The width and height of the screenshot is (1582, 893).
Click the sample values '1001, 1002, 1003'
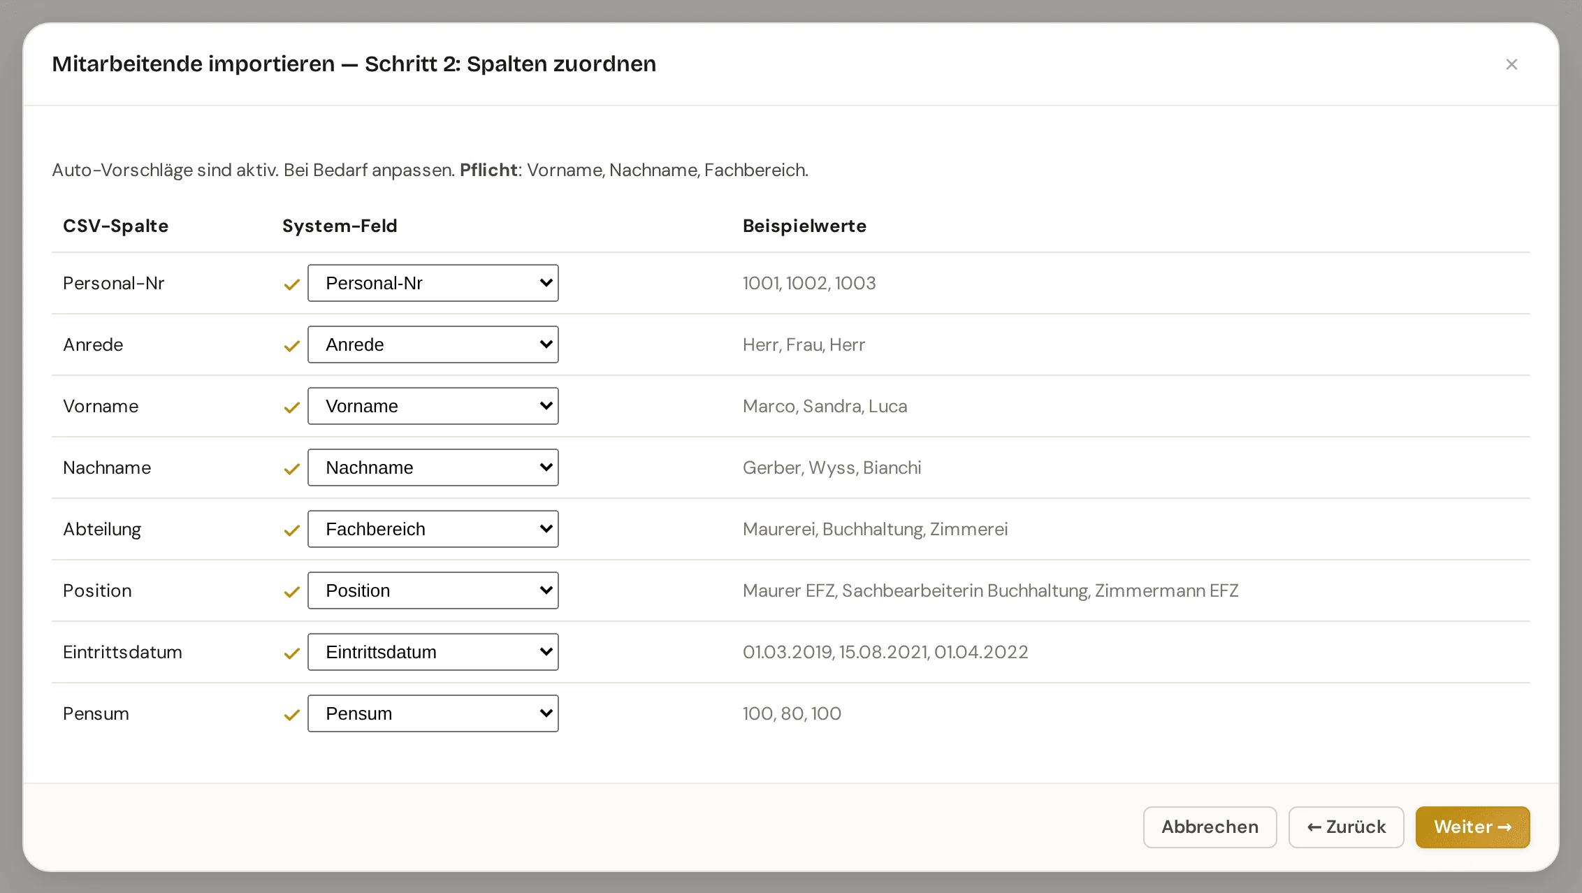coord(809,283)
